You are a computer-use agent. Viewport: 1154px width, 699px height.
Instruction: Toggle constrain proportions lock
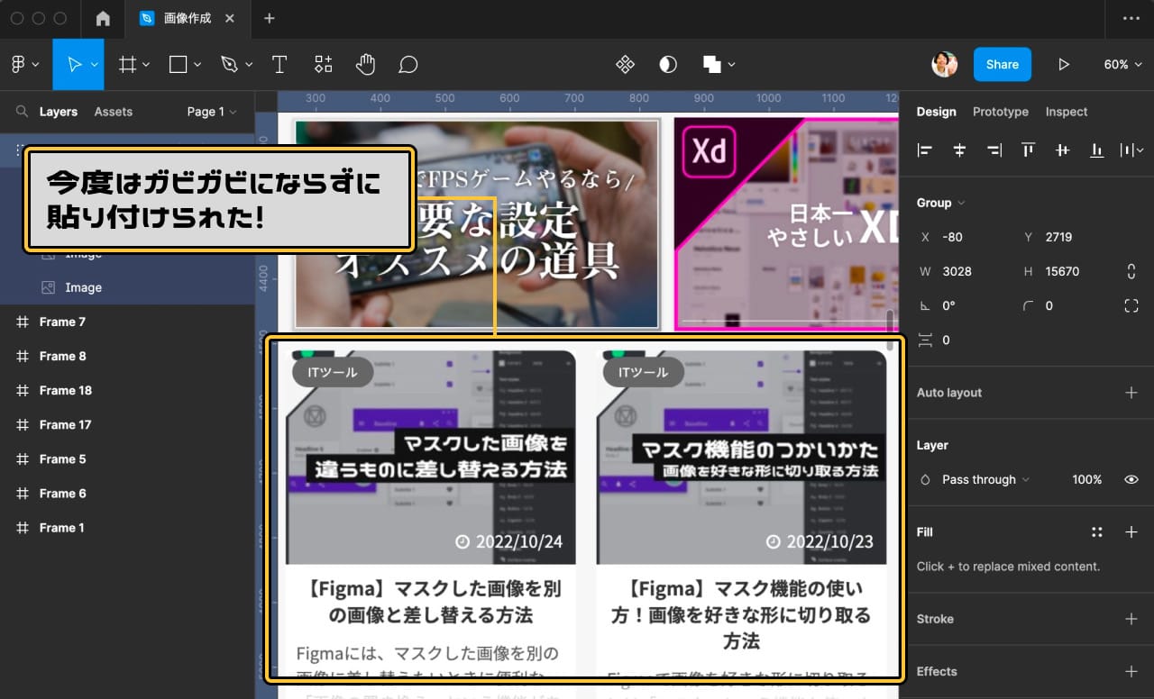[1131, 271]
